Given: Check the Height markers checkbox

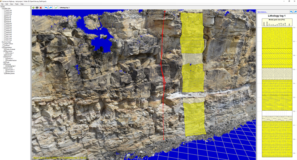Looking at the screenshot, I should (x=4, y=44).
